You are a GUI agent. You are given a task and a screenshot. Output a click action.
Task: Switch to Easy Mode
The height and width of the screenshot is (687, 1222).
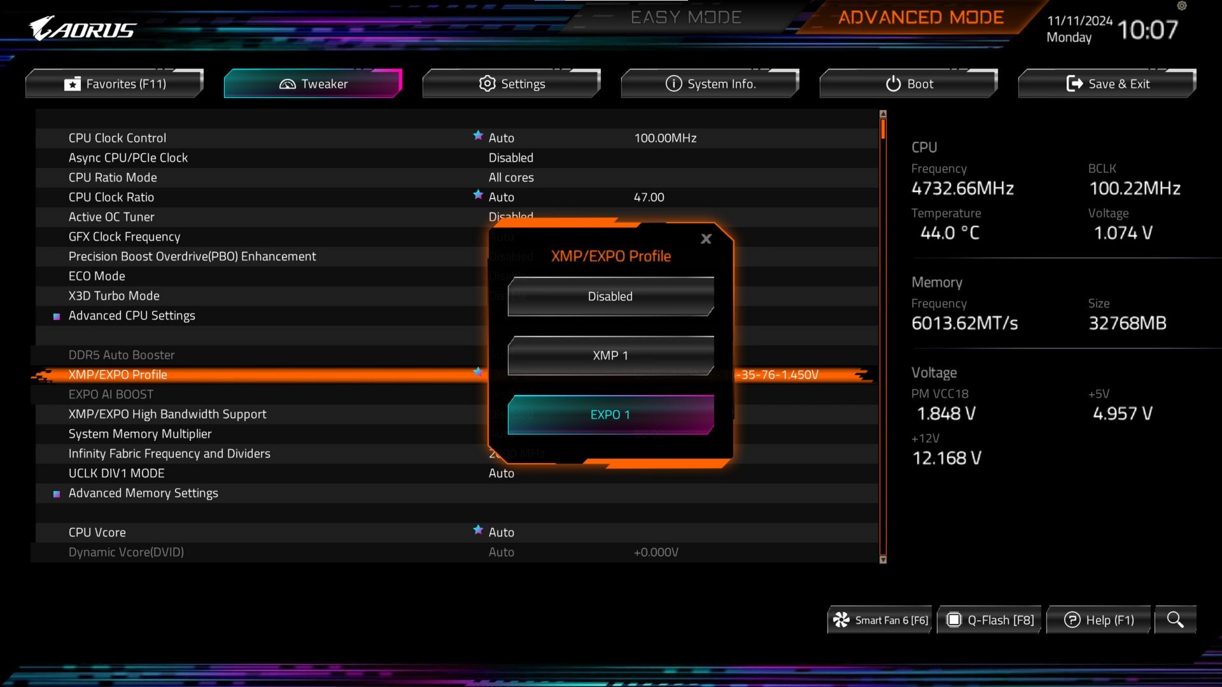click(x=685, y=17)
